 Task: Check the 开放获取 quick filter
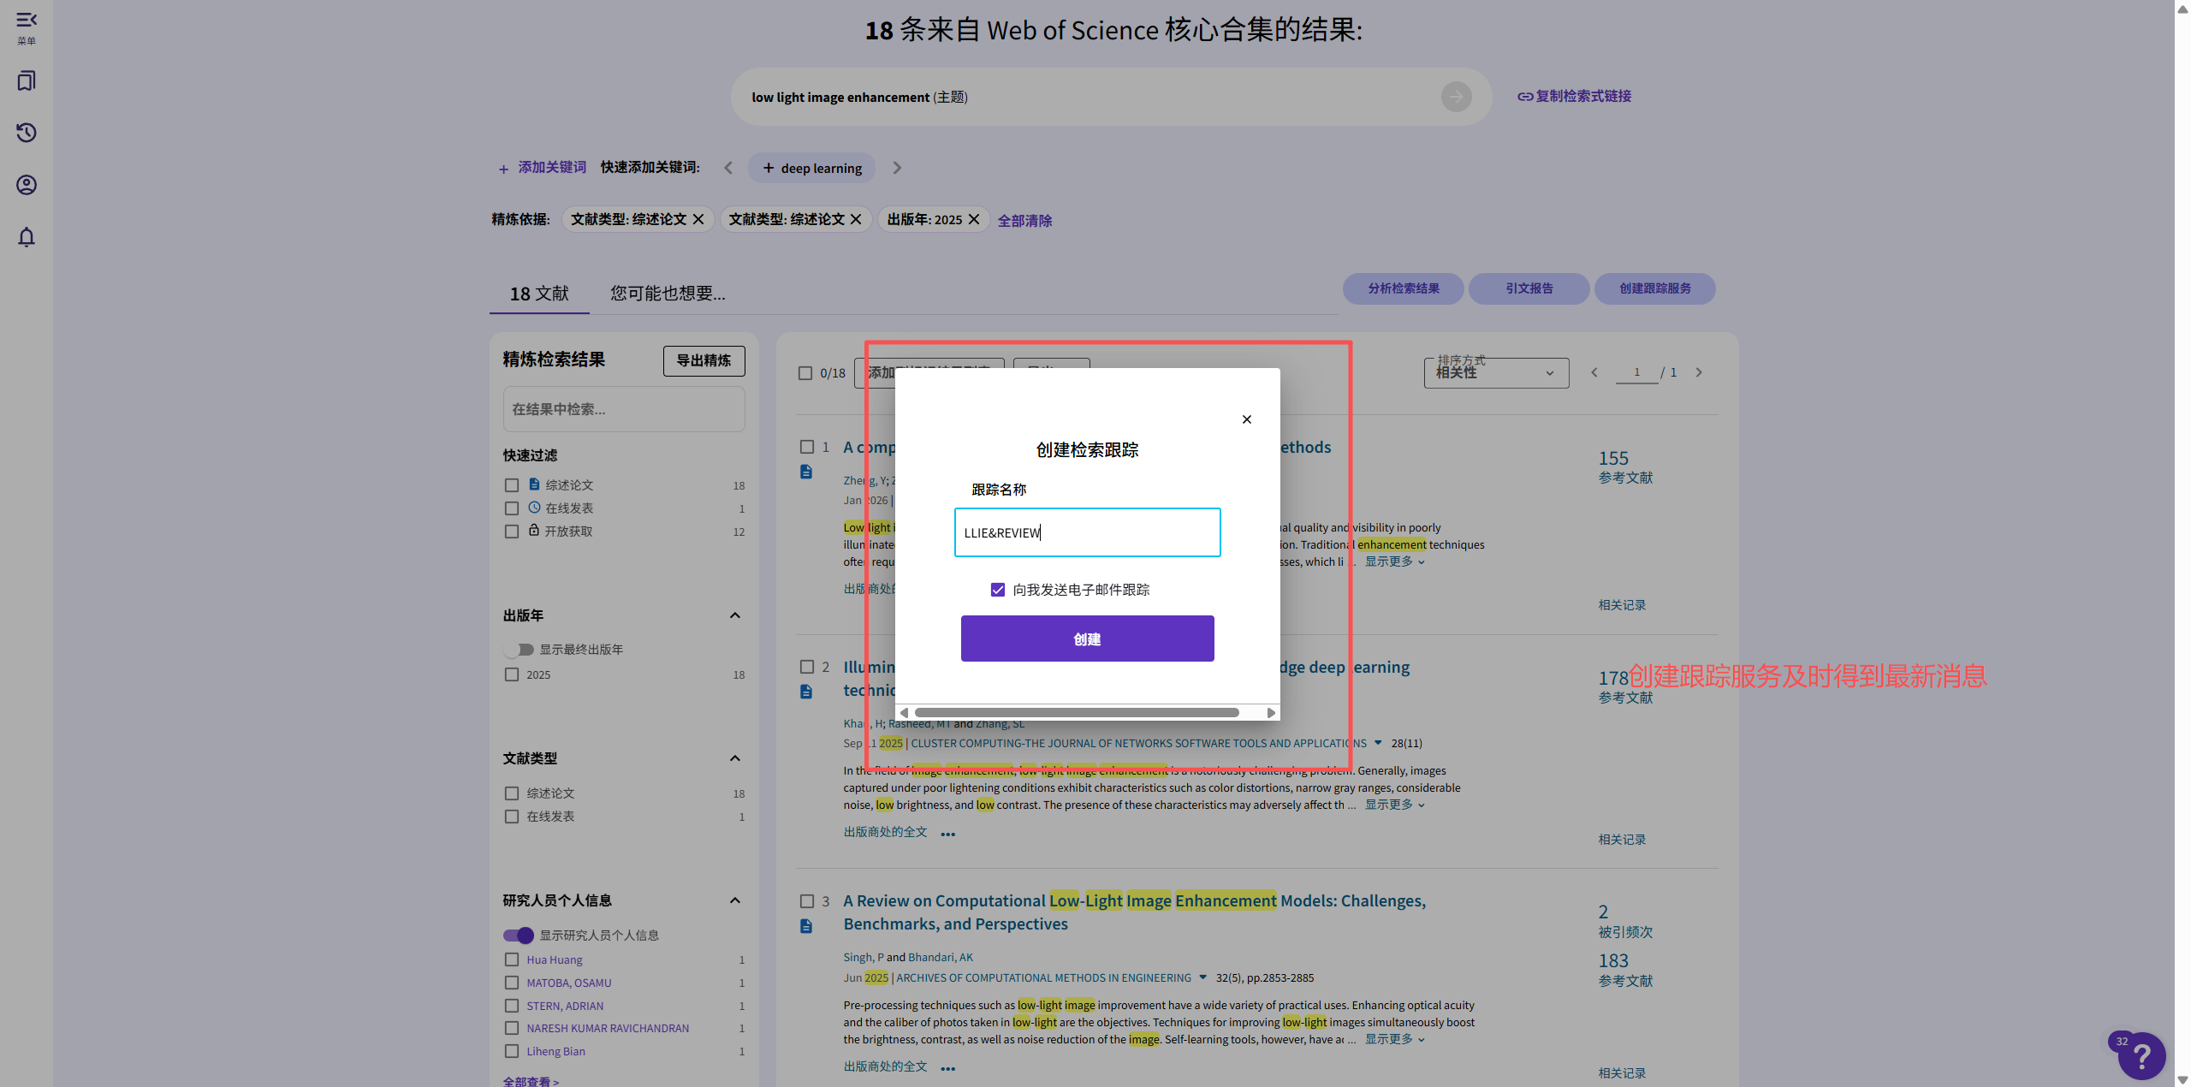(512, 532)
